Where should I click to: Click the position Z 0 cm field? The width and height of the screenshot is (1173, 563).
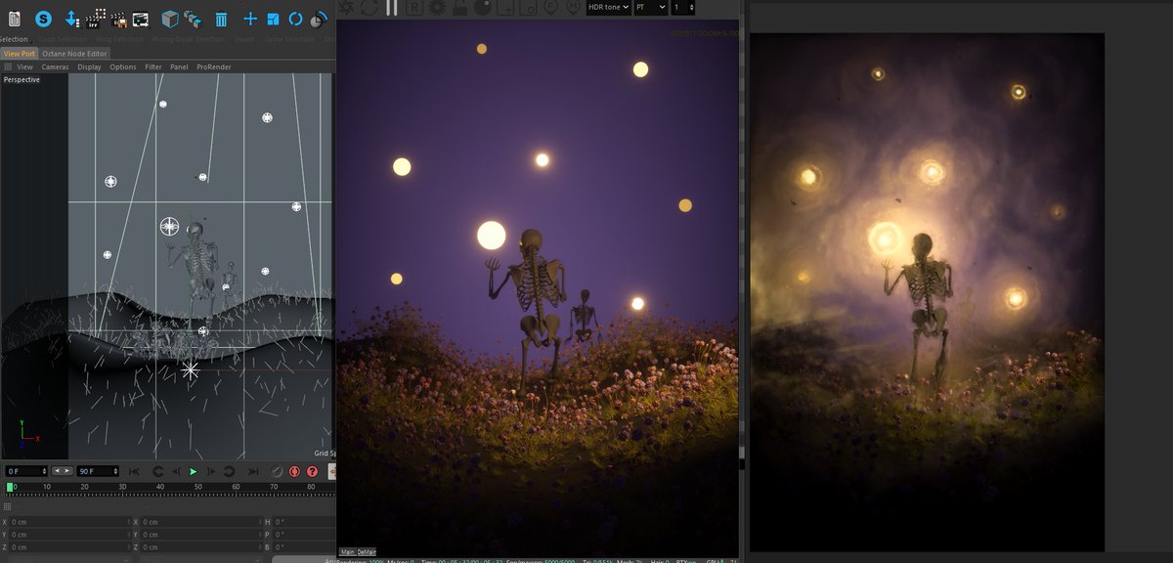tap(68, 547)
